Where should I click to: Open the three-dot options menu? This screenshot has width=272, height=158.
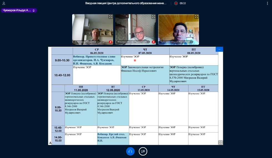[x=268, y=3]
